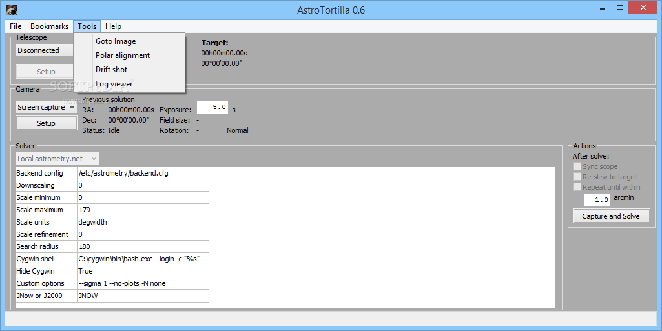Toggle the Re-slew to target checkbox
The width and height of the screenshot is (662, 331).
(577, 177)
